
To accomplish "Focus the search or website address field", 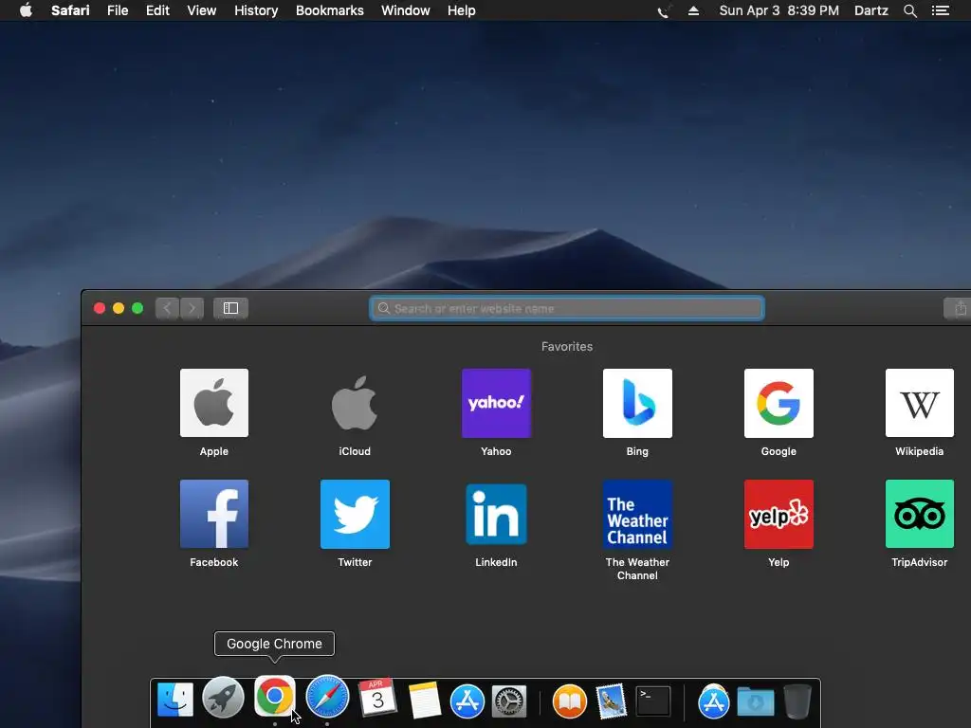I will click(x=567, y=308).
